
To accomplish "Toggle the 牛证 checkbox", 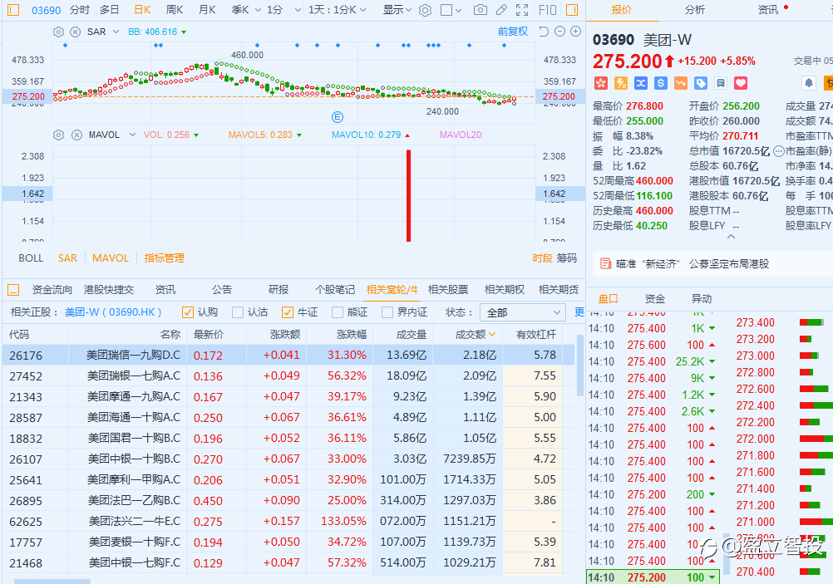I will coord(288,312).
